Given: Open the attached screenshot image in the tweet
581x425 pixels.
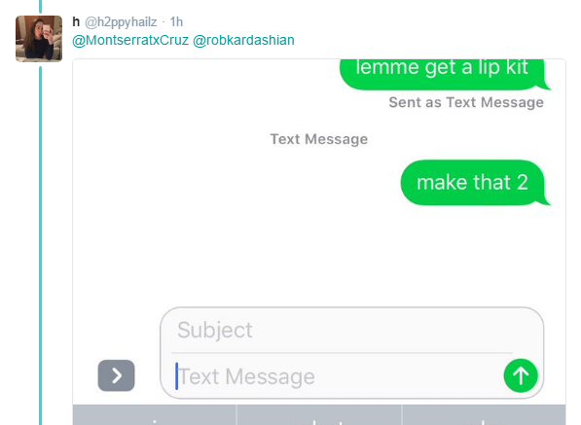Looking at the screenshot, I should 319,242.
